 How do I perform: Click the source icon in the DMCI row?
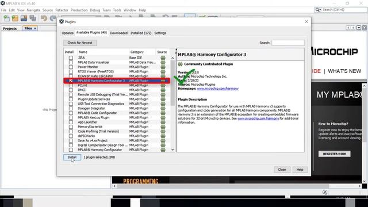pyautogui.click(x=163, y=90)
